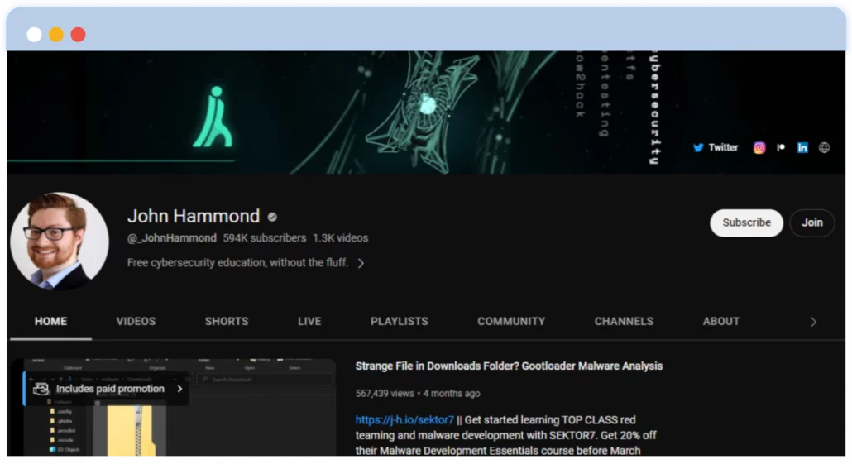The height and width of the screenshot is (464, 852).
Task: Click the John Hammond channel name
Action: (194, 216)
